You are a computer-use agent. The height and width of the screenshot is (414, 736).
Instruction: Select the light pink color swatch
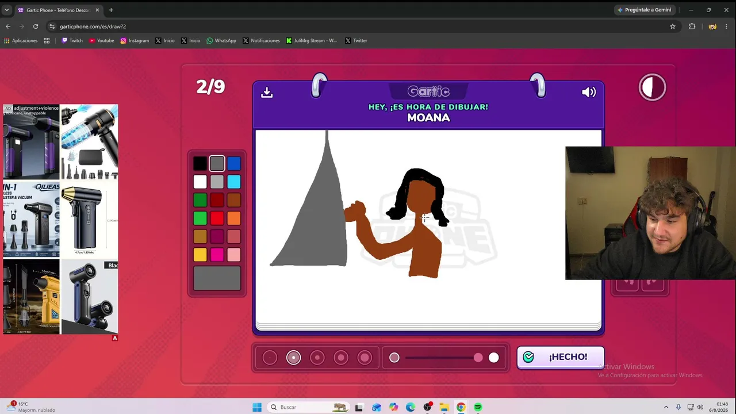(x=233, y=255)
